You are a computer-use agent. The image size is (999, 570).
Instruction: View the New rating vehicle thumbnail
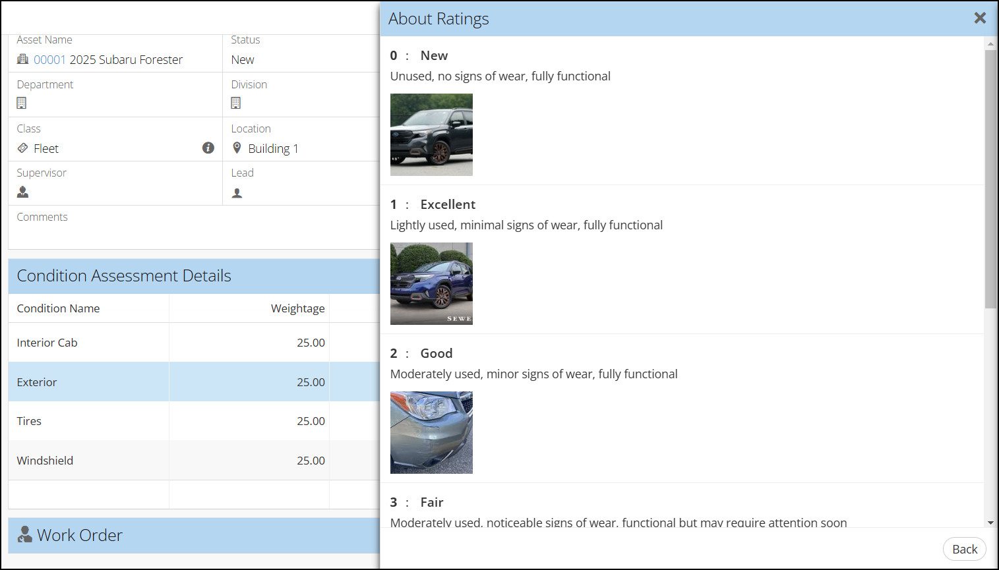[431, 134]
